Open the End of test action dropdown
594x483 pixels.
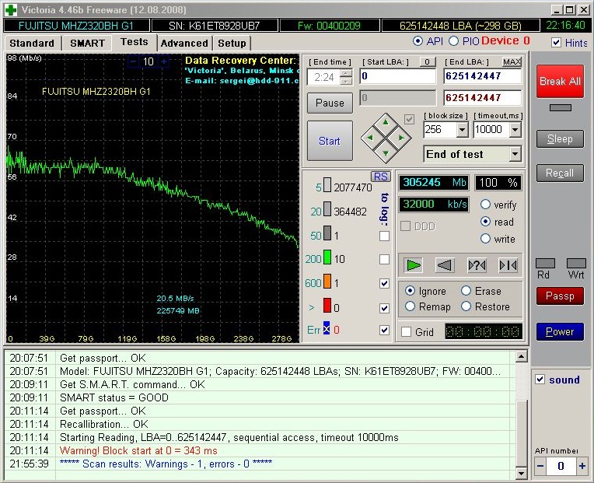coord(515,154)
